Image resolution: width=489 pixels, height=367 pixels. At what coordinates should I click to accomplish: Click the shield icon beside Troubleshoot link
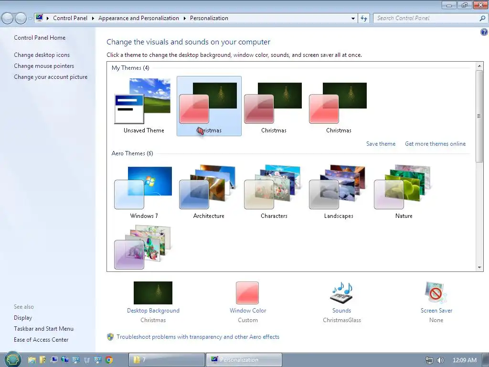110,337
